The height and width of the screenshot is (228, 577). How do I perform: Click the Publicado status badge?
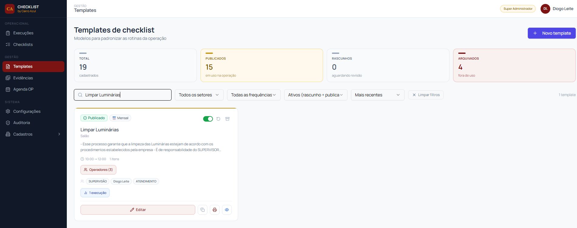click(x=94, y=118)
